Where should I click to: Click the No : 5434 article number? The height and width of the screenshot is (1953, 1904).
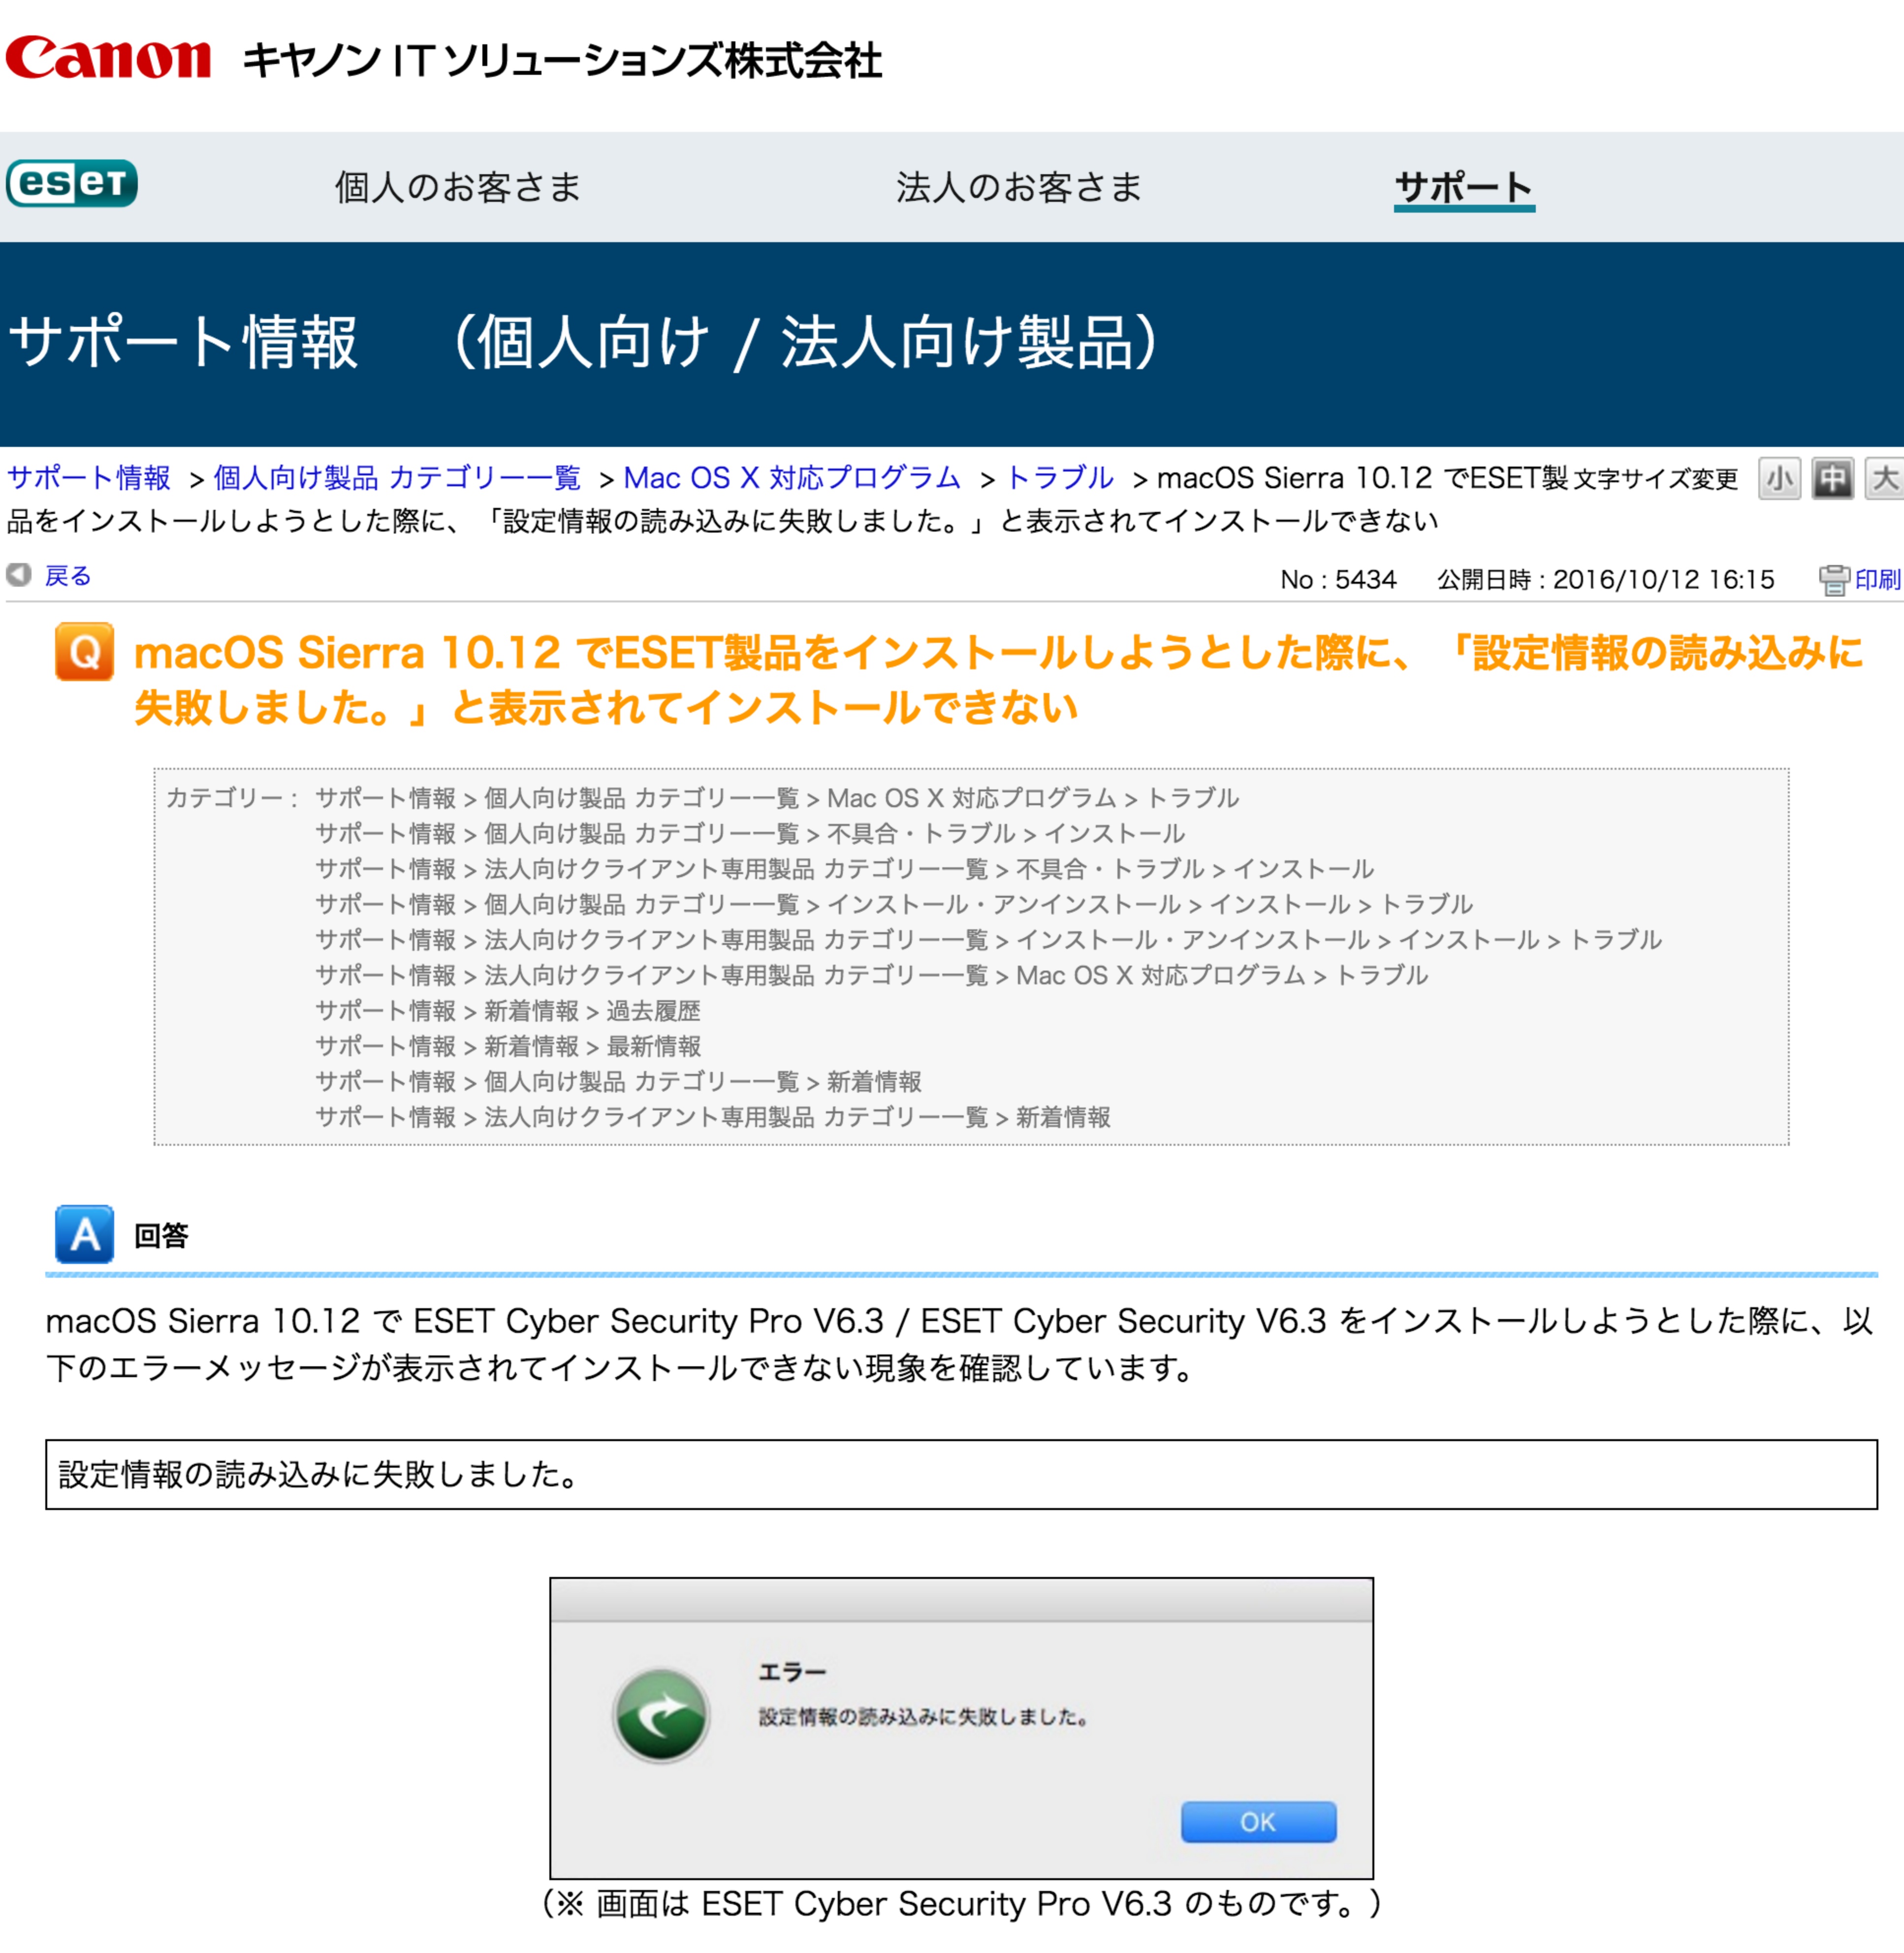pos(1338,580)
